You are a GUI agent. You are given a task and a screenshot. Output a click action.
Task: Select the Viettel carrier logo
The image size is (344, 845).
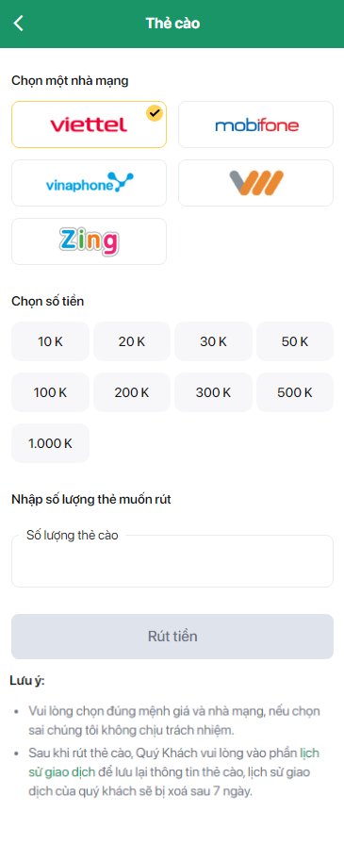tap(89, 124)
